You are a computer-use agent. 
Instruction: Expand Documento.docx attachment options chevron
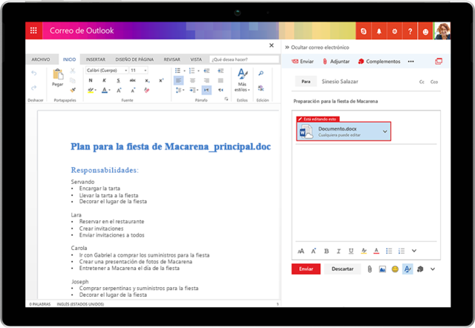tap(384, 131)
